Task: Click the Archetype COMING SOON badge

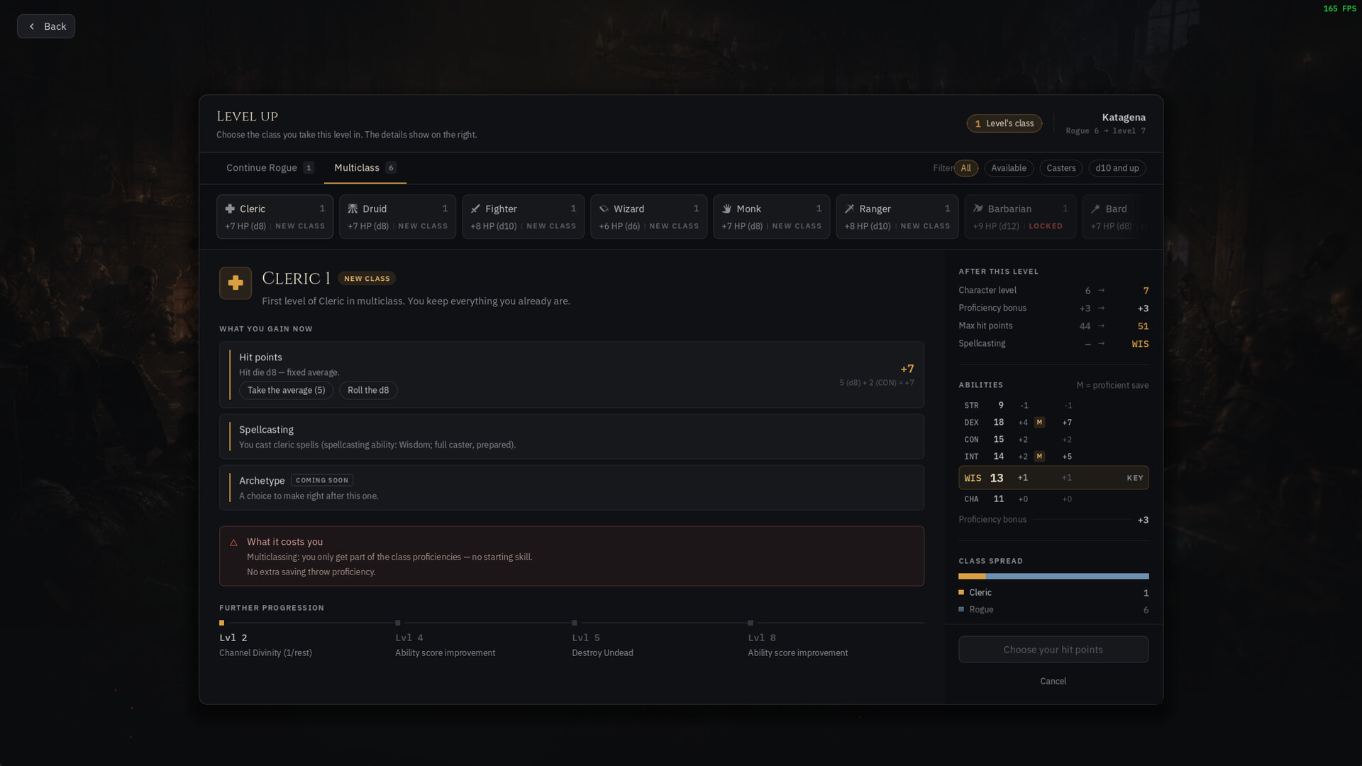Action: tap(322, 480)
